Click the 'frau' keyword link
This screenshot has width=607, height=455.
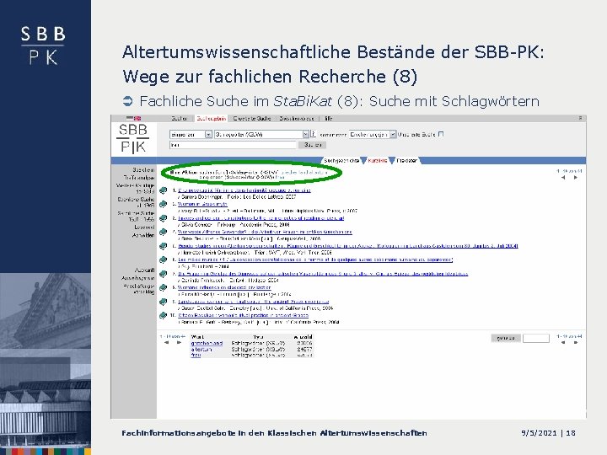[196, 355]
